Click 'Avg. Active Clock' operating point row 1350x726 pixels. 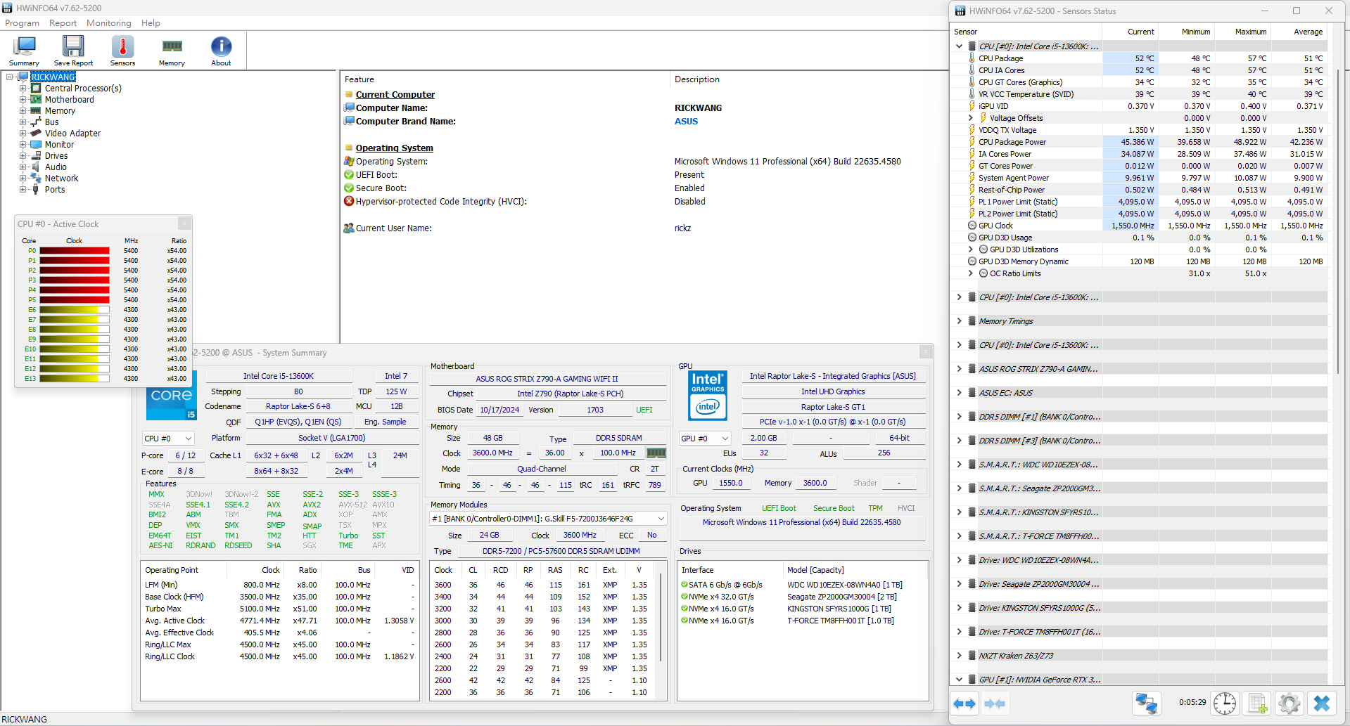point(279,621)
